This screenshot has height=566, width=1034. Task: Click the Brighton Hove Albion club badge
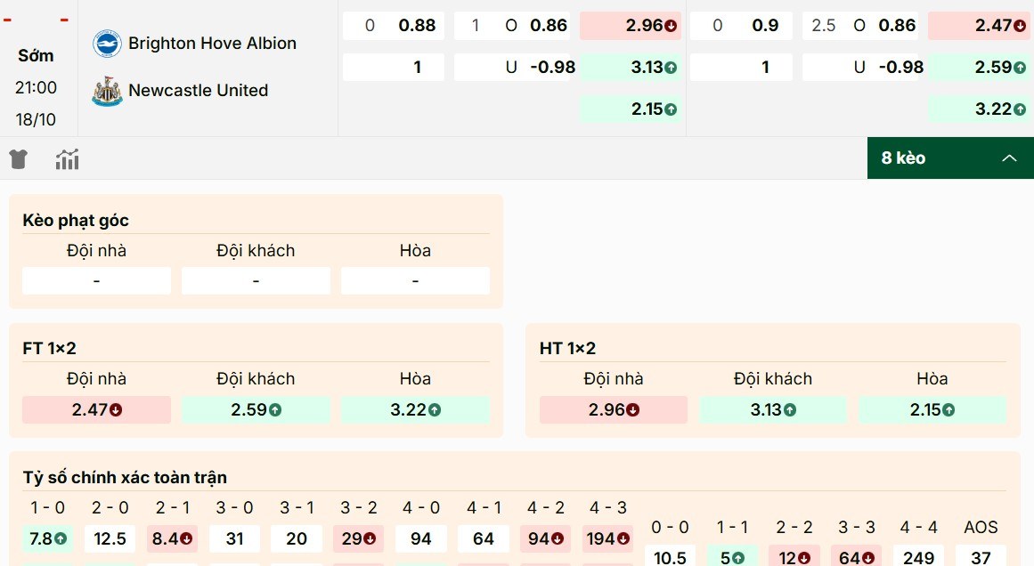[109, 42]
